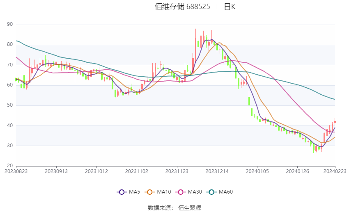This screenshot has width=349, height=212.
Task: Click y-axis value 40
Action: (x=10, y=125)
